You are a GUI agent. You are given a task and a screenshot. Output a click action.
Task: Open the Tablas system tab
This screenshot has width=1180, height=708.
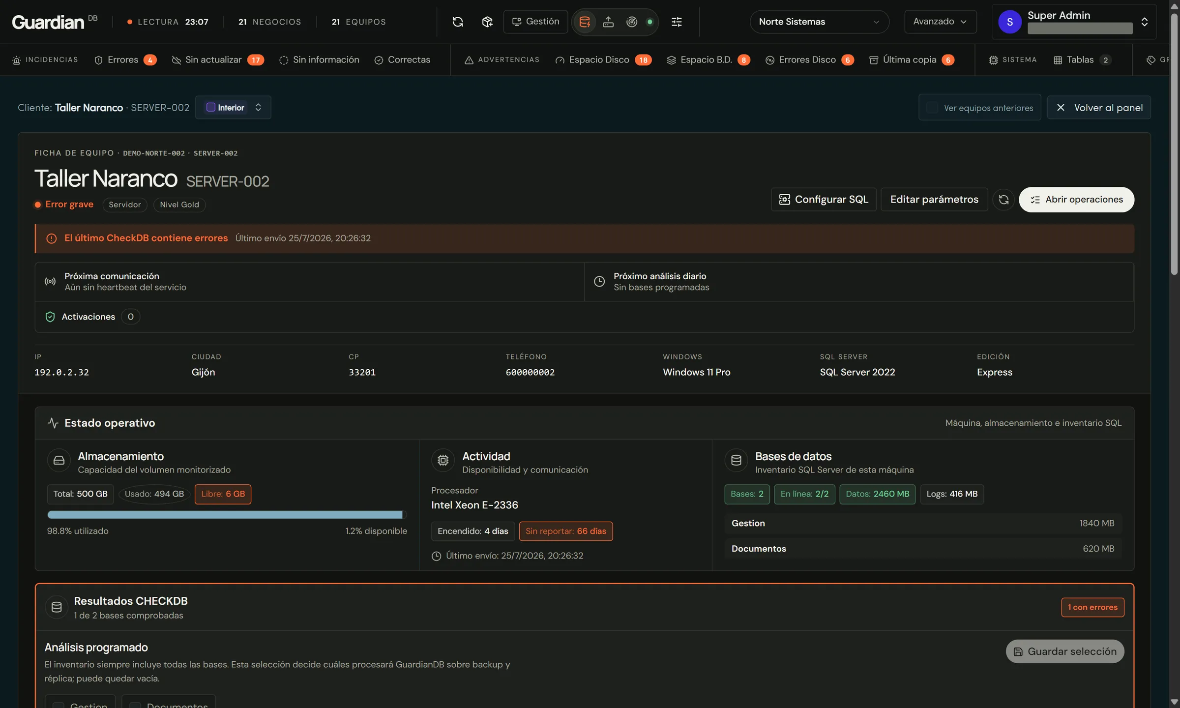click(x=1082, y=60)
